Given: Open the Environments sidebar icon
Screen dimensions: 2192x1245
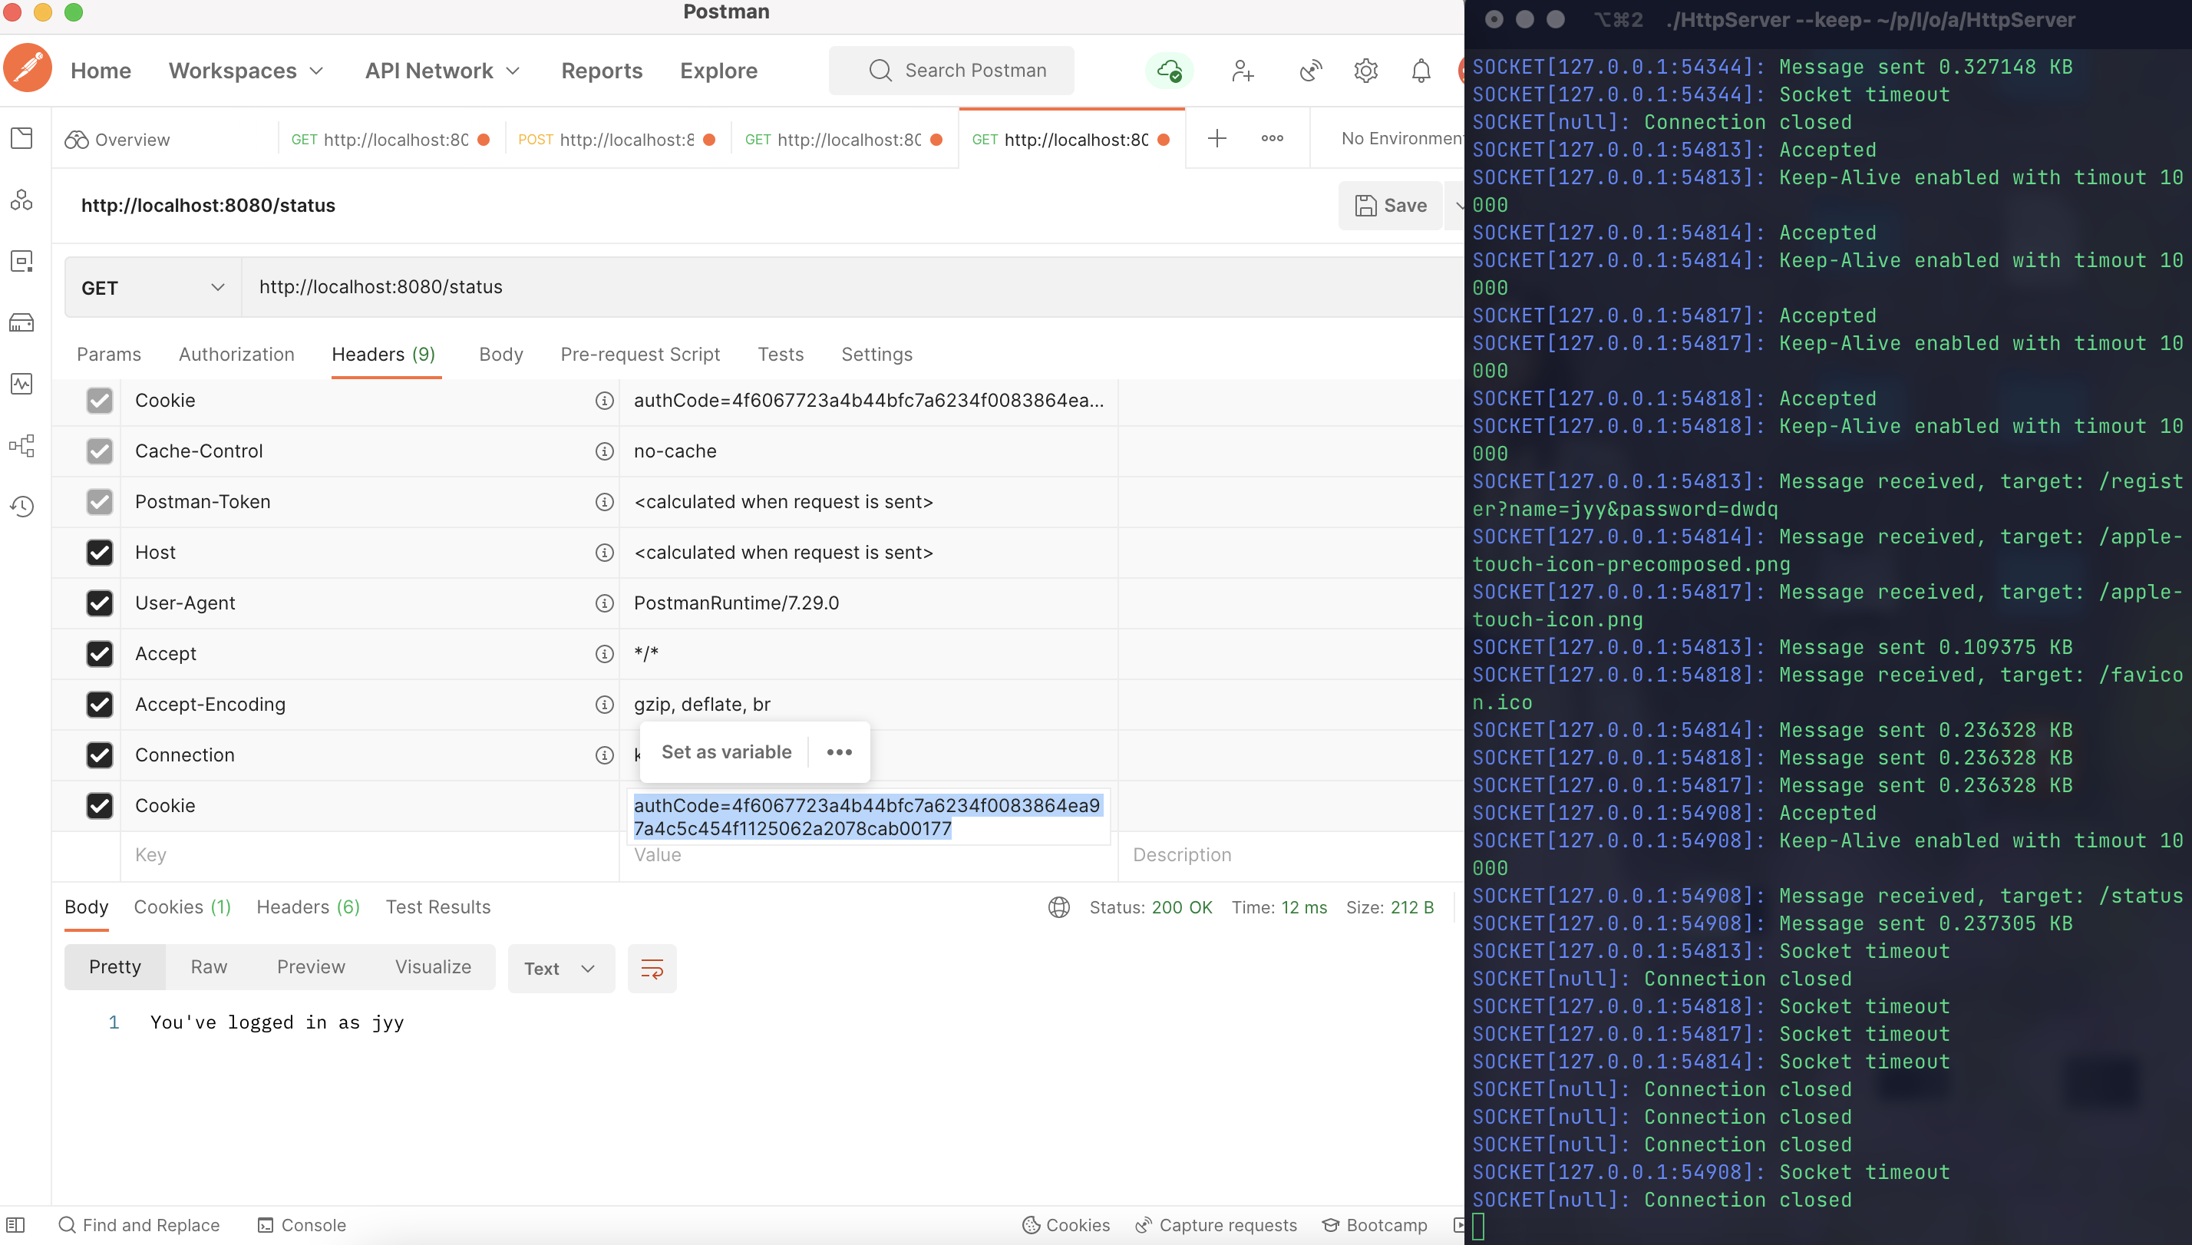Looking at the screenshot, I should tap(21, 261).
